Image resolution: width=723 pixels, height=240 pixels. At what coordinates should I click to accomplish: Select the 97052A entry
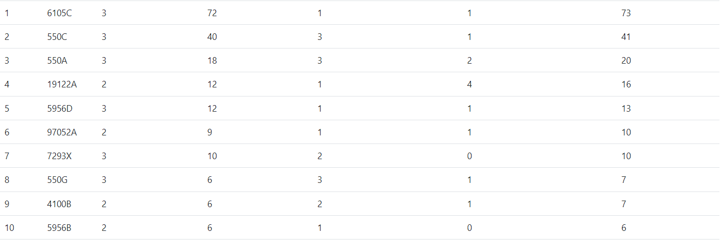click(x=62, y=132)
